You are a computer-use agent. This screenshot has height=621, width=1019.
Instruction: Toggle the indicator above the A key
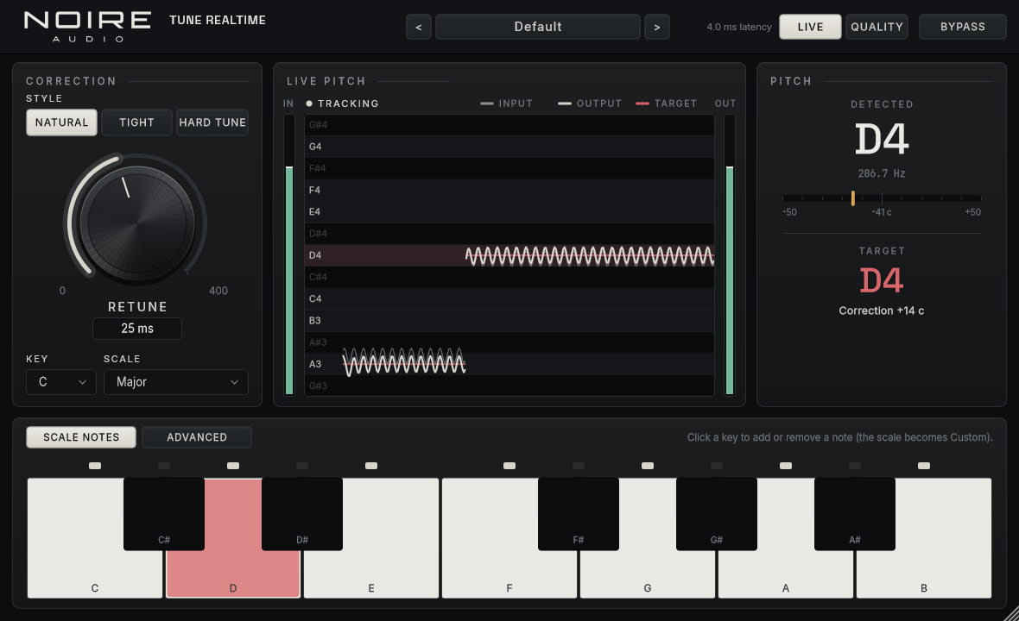click(786, 466)
